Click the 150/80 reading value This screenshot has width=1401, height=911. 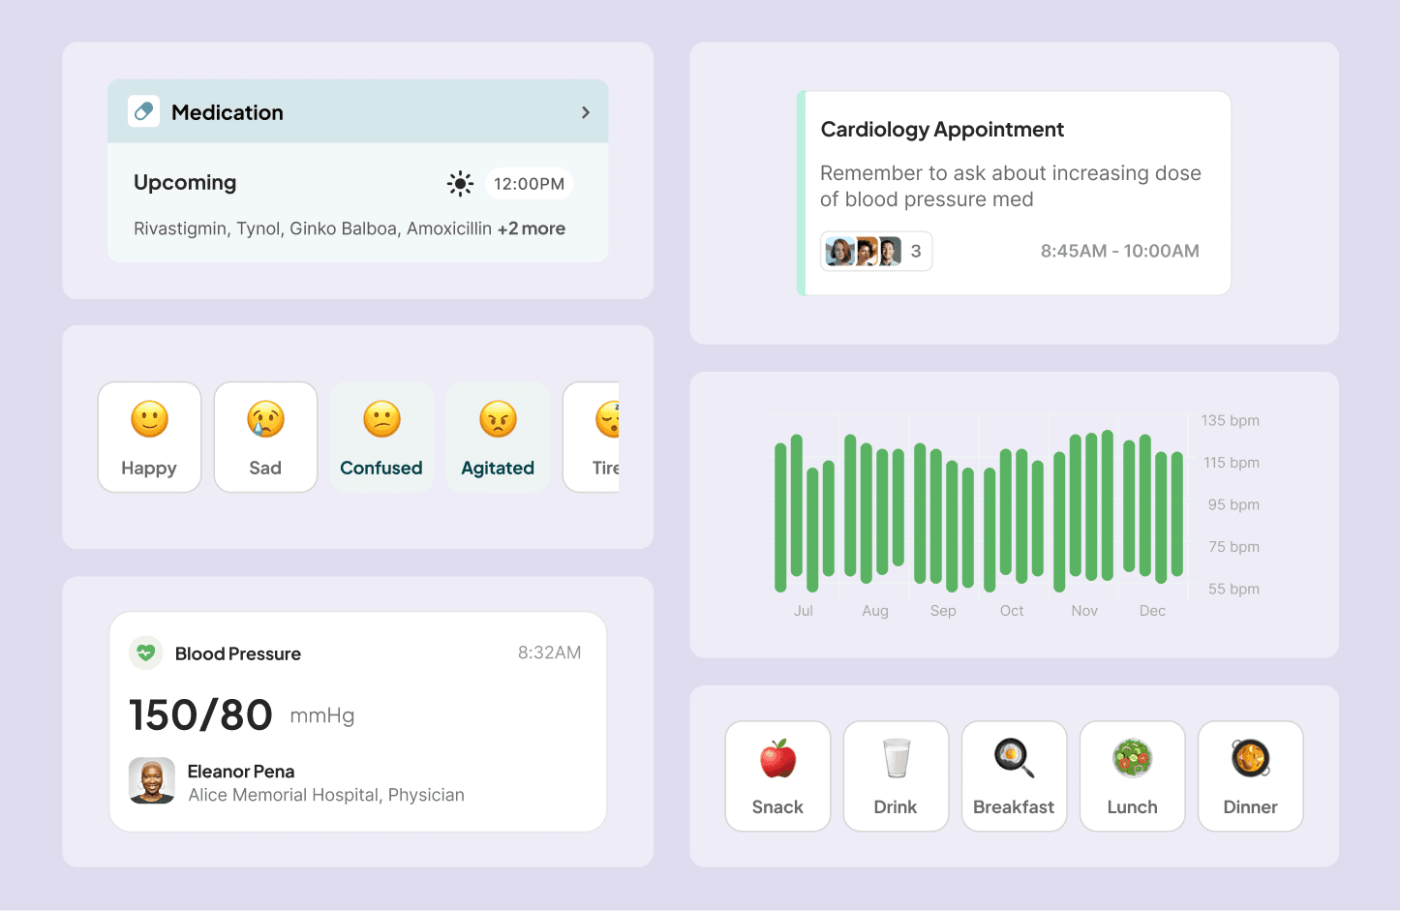coord(201,715)
